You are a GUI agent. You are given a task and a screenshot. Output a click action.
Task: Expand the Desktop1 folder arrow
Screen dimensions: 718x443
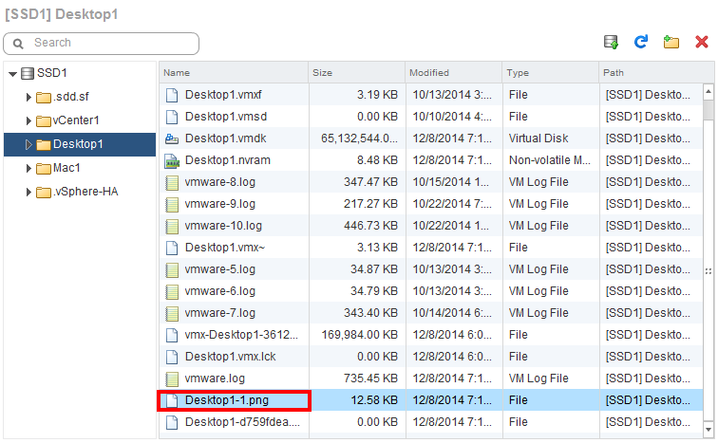point(28,144)
